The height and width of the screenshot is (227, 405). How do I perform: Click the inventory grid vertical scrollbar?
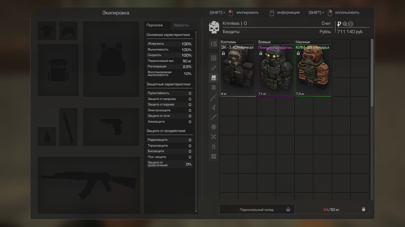[372, 73]
